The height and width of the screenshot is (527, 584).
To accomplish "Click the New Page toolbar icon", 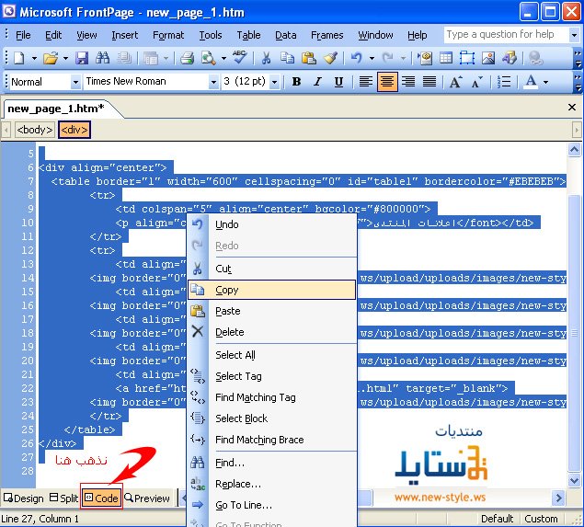I will pos(19,58).
